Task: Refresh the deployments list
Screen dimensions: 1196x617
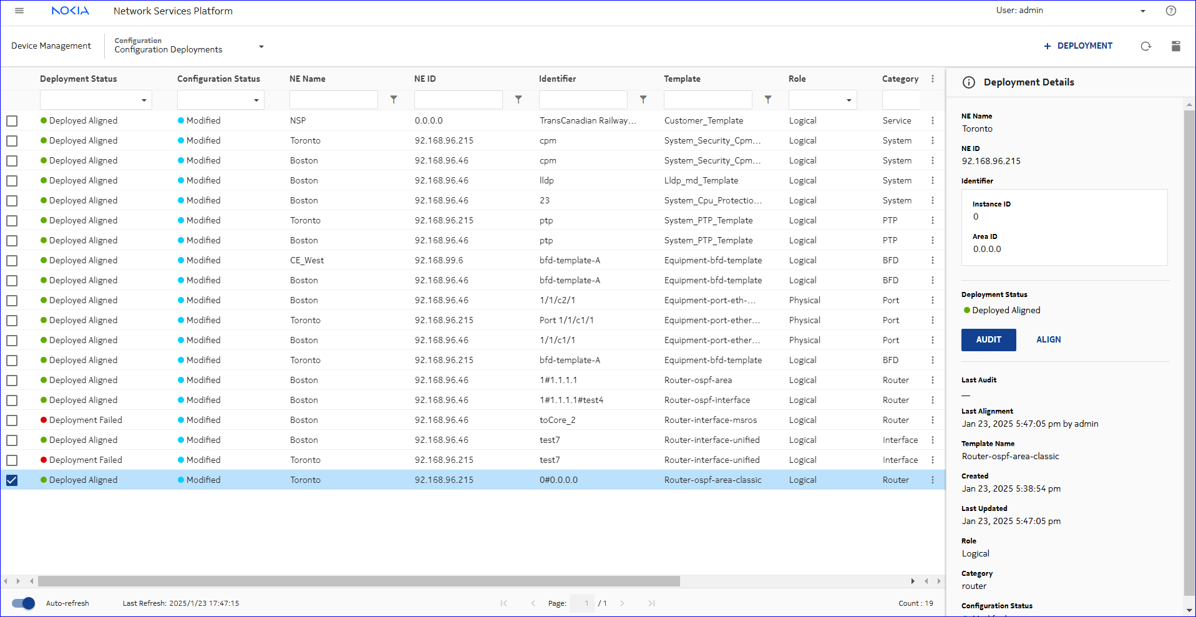Action: pyautogui.click(x=1145, y=46)
